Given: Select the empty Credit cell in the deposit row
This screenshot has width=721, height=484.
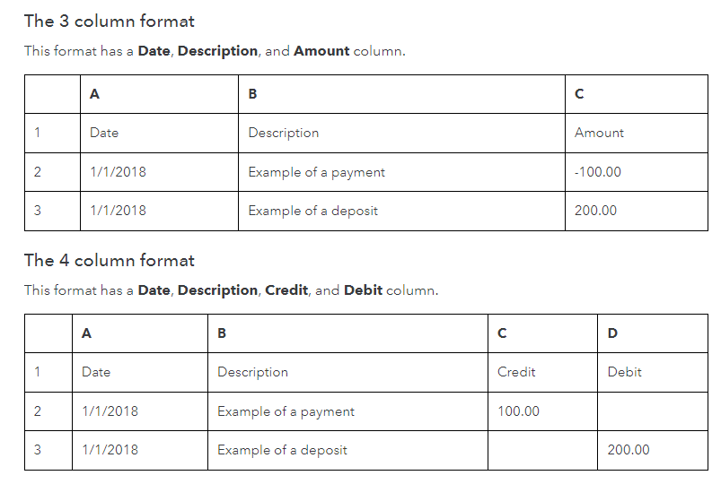Looking at the screenshot, I should click(x=542, y=450).
